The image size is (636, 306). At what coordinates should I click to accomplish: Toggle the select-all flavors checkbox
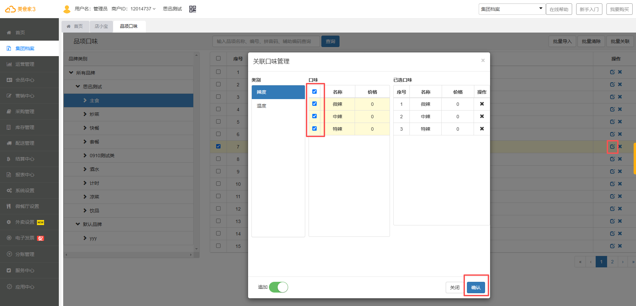(314, 92)
